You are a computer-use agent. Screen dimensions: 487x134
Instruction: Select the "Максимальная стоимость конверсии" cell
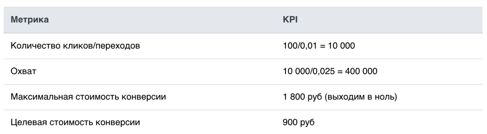[x=88, y=97]
